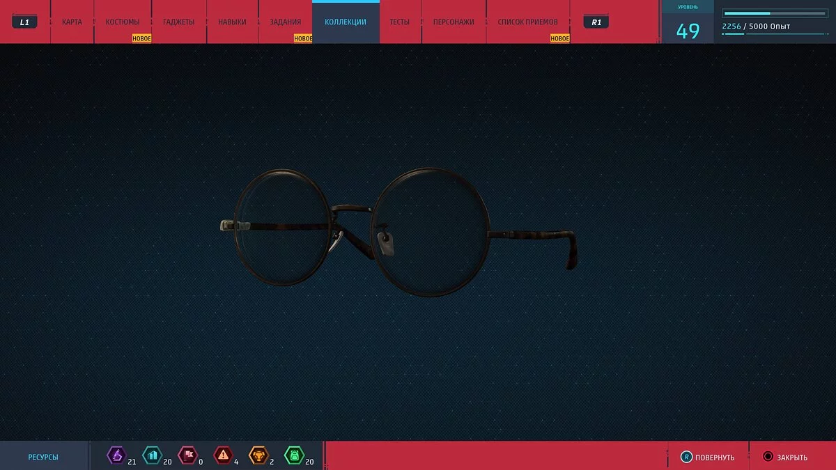Click the РЕСУРСЫ label
Image resolution: width=836 pixels, height=470 pixels.
(43, 457)
